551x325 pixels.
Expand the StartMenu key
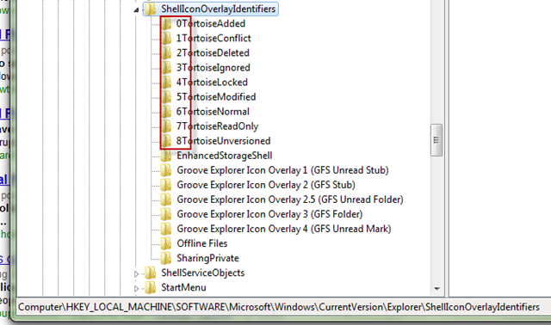[x=136, y=289]
